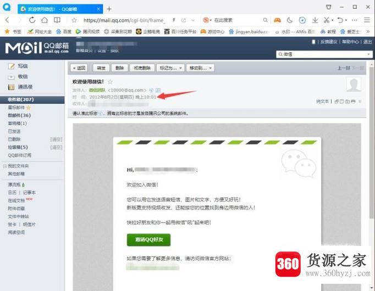Image resolution: width=375 pixels, height=291 pixels.
Task: Click the sender avatar placeholder image
Action: 354,85
